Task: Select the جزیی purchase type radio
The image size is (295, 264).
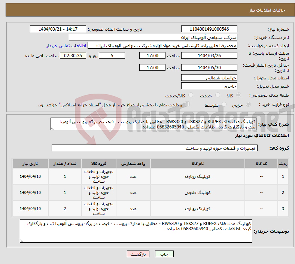Action: [x=248, y=104]
